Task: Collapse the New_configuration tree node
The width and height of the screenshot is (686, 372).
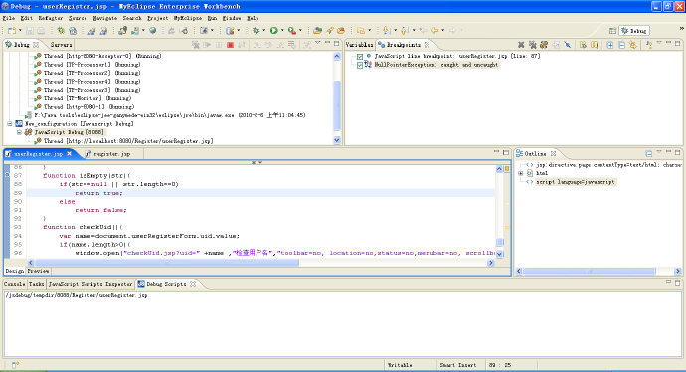Action: [x=10, y=124]
